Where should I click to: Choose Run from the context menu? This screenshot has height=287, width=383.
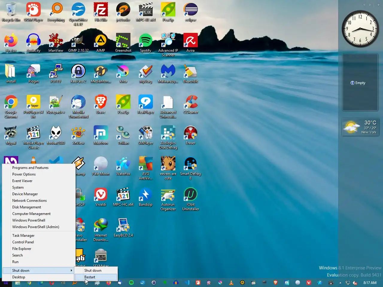(39, 262)
